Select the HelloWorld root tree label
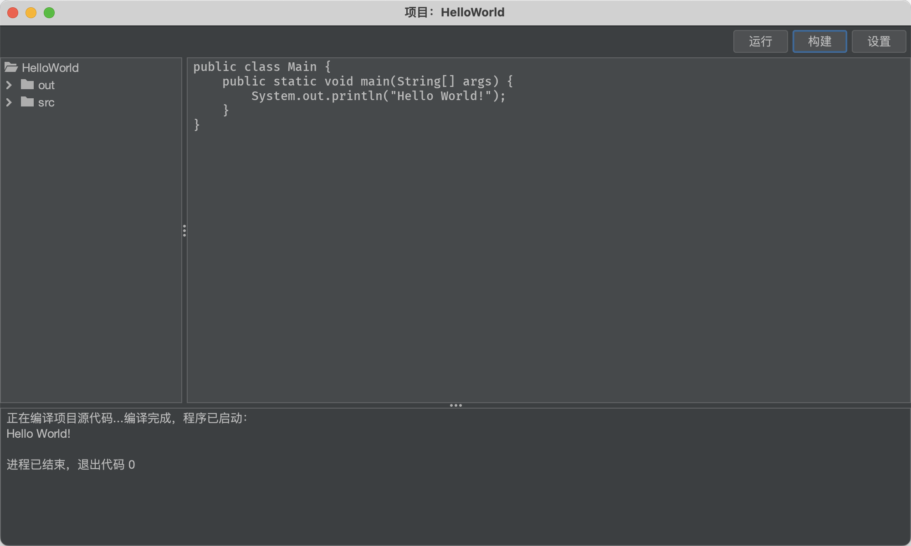 (50, 68)
